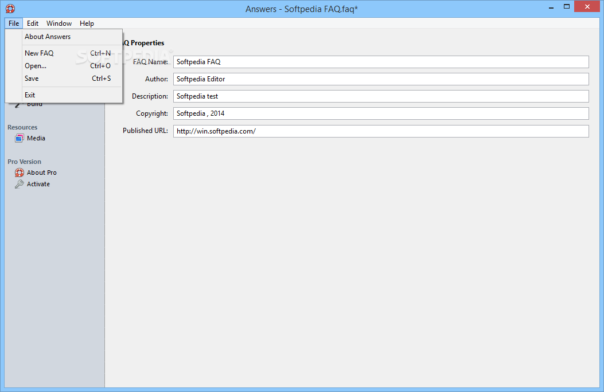The image size is (604, 392).
Task: Open the Edit menu
Action: click(x=33, y=23)
